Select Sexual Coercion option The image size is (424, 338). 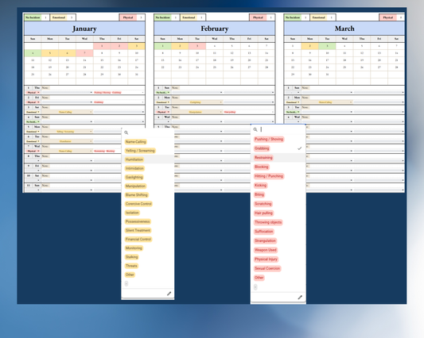click(267, 268)
